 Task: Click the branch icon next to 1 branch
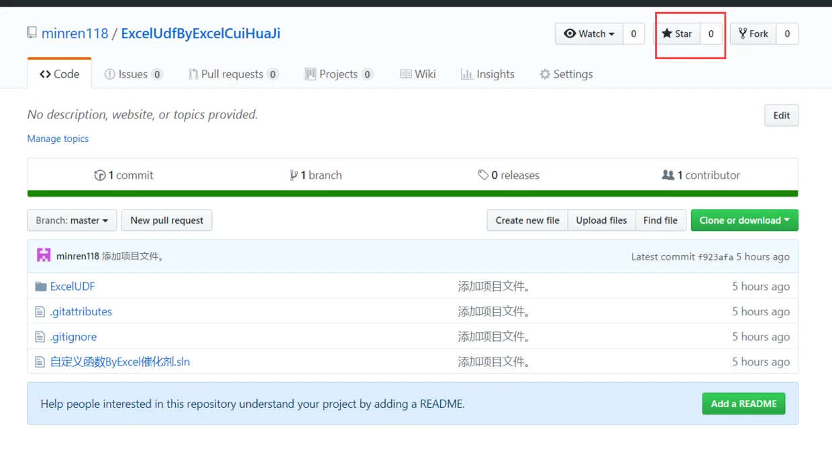tap(293, 175)
